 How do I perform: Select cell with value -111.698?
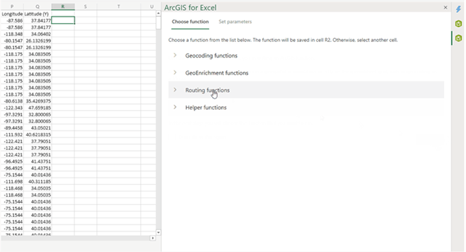point(12,182)
